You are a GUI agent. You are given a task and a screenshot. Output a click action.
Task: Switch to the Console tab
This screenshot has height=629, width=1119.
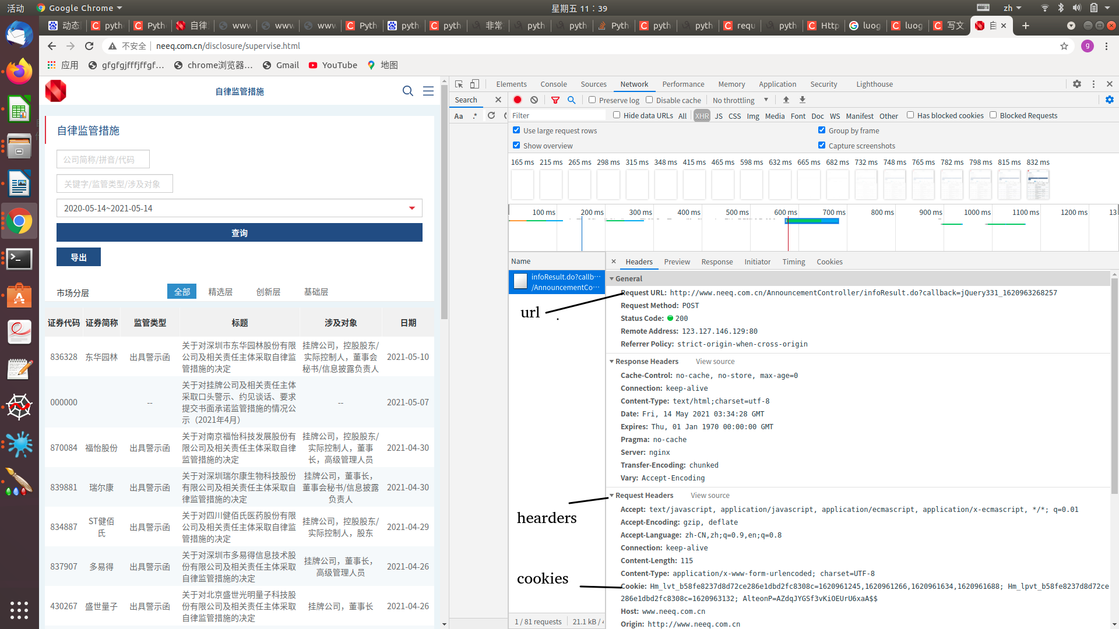[x=553, y=84]
